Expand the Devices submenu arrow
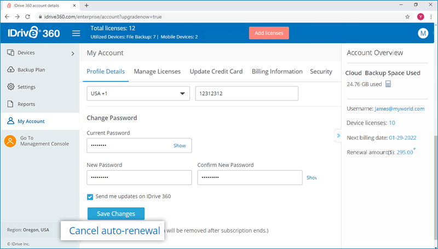The image size is (438, 249). click(x=73, y=53)
